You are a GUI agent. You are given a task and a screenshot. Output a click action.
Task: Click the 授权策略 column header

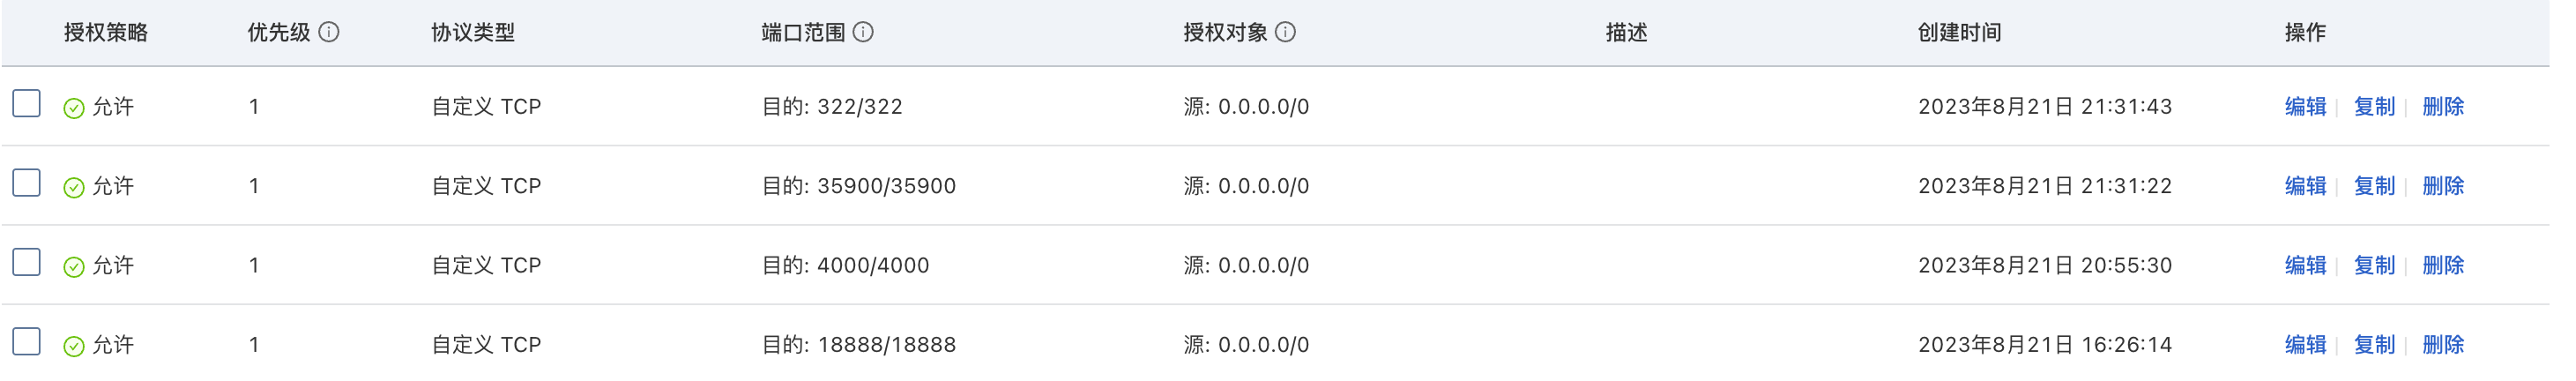106,32
